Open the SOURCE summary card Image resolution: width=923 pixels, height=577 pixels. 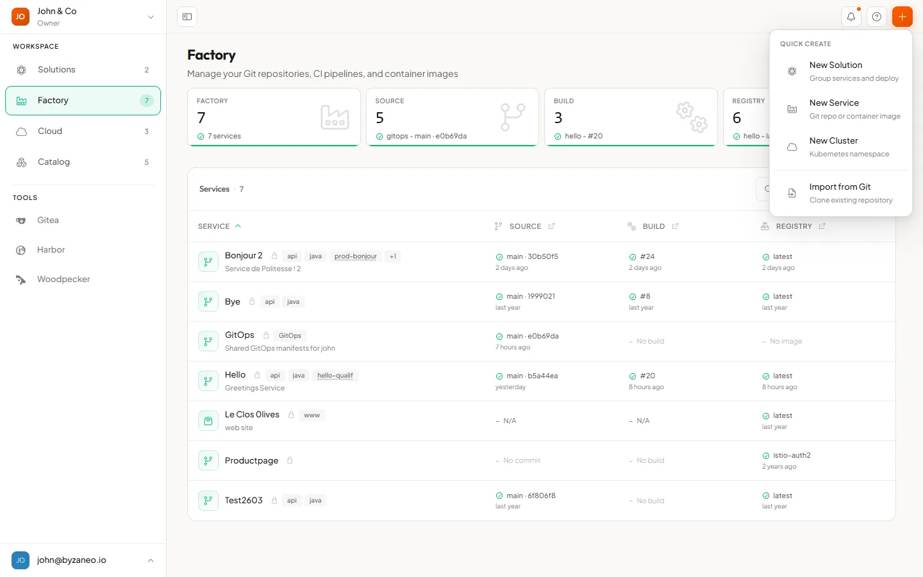452,117
